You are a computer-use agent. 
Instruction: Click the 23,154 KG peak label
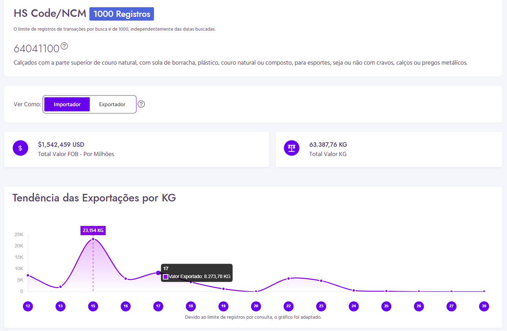pyautogui.click(x=93, y=230)
